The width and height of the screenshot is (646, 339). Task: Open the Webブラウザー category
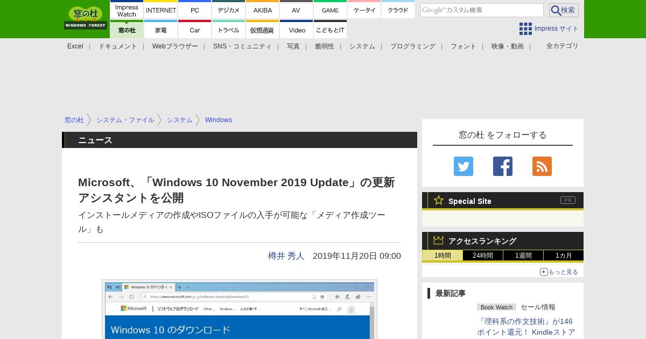pos(175,46)
